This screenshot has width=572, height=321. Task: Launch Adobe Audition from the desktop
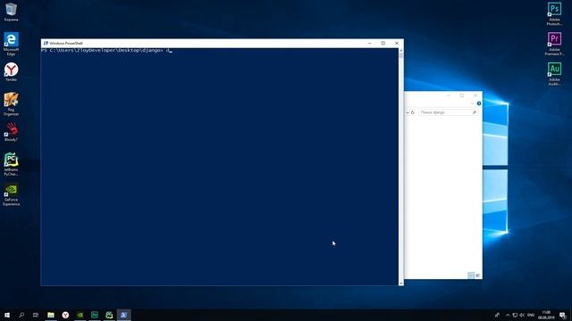pyautogui.click(x=554, y=74)
